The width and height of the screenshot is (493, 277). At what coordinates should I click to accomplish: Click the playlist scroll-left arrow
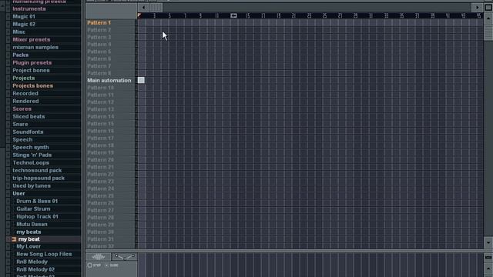tap(144, 8)
